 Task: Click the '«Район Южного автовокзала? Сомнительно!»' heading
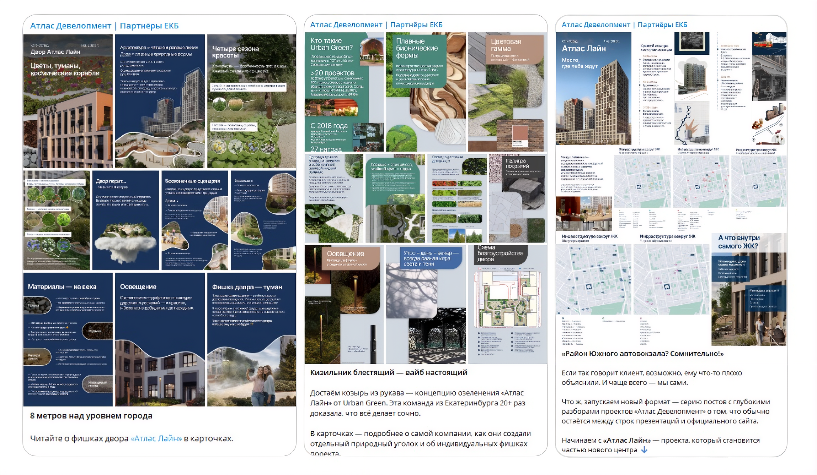point(642,354)
